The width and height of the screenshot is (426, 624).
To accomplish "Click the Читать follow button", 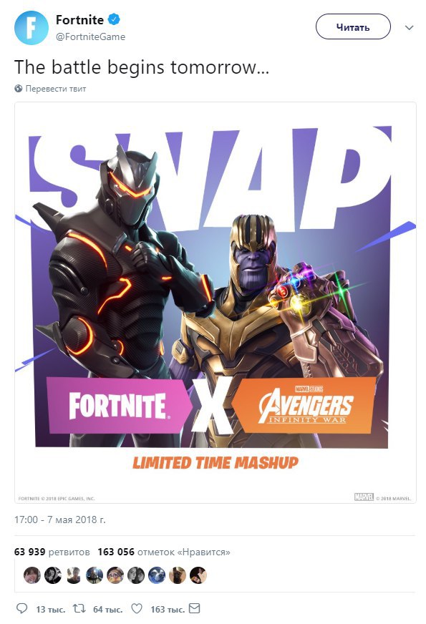I will coord(353,26).
